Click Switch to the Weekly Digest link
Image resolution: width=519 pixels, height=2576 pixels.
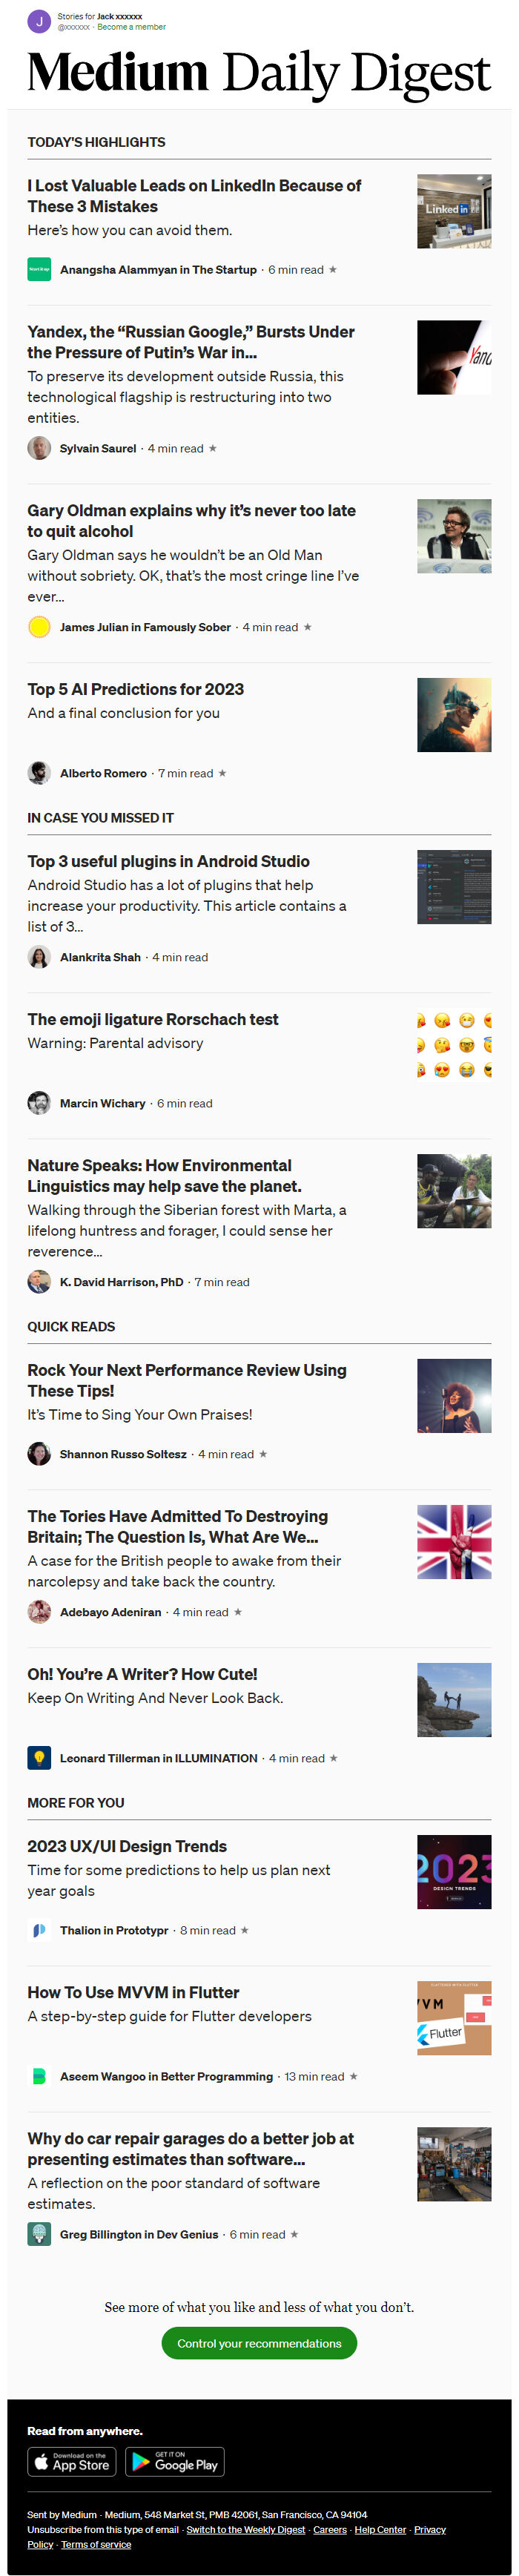coord(245,2529)
